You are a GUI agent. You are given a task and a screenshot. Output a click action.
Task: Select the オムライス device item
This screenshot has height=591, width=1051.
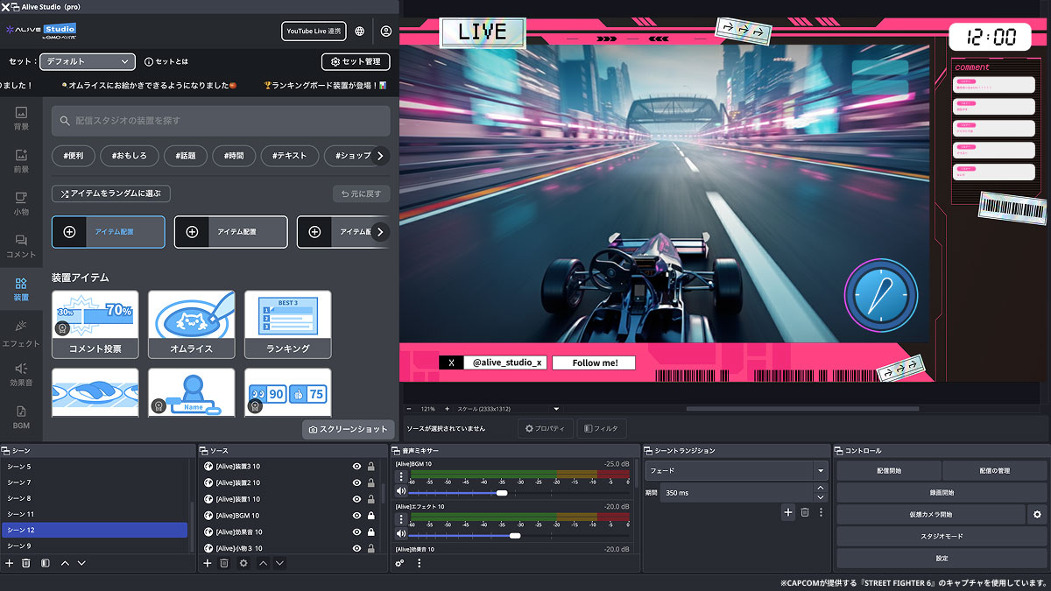[x=191, y=325]
